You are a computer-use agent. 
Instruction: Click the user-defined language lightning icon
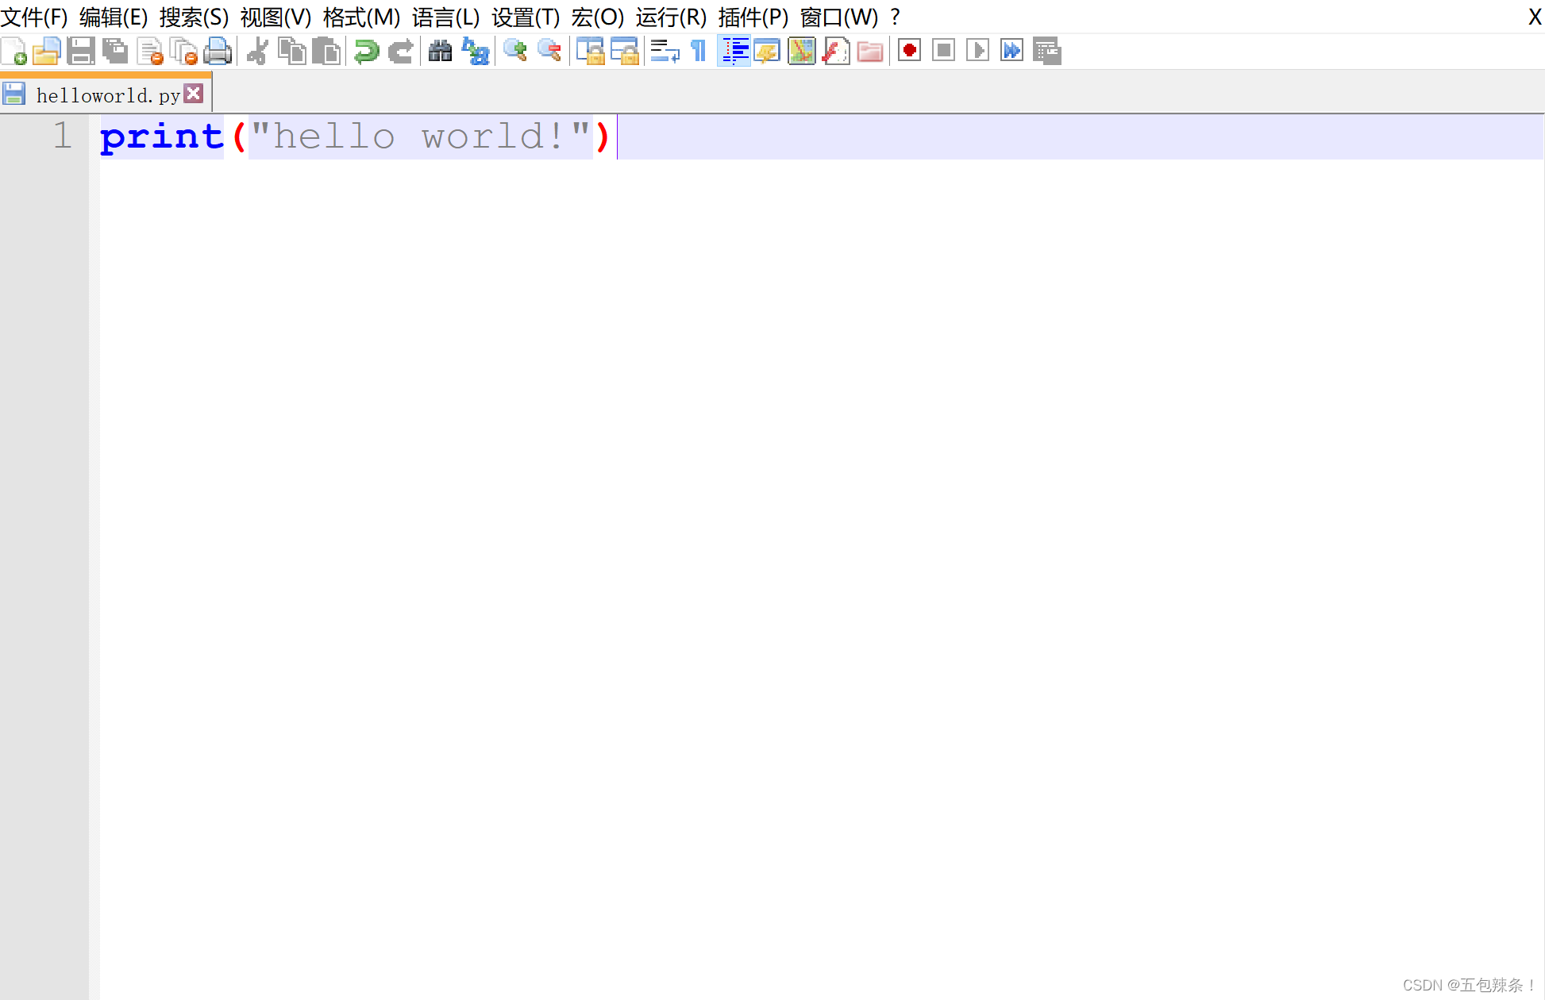point(768,52)
